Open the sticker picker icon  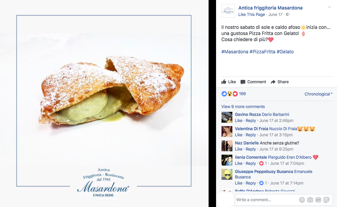326,200
